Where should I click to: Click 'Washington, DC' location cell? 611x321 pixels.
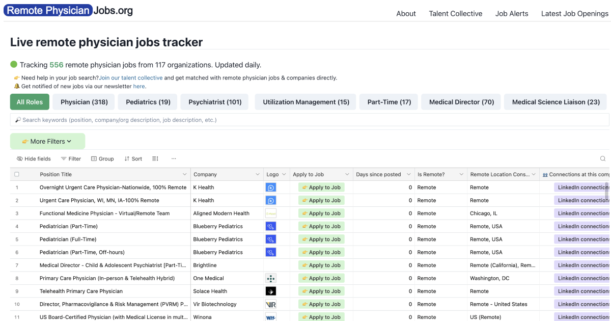point(489,278)
